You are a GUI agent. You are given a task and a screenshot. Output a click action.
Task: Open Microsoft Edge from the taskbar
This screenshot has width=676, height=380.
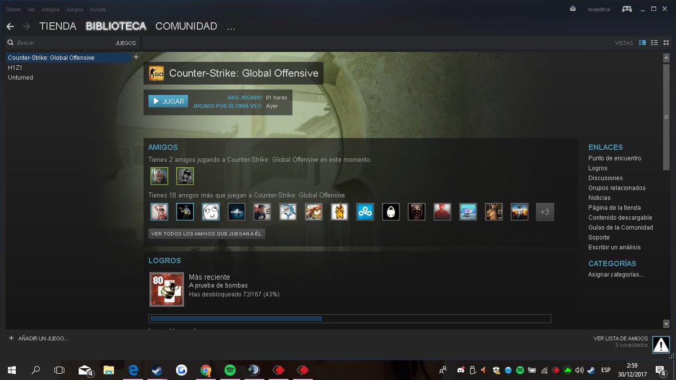133,370
